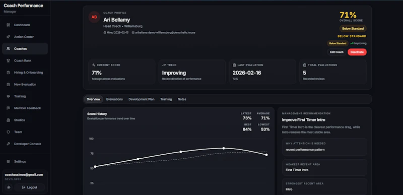403x195 pixels.
Task: Click the Settings gear icon
Action: tap(8, 162)
